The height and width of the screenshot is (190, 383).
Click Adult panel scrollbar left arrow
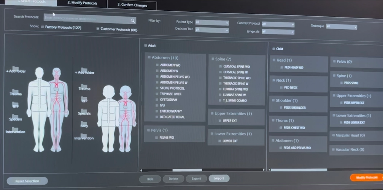pos(141,170)
